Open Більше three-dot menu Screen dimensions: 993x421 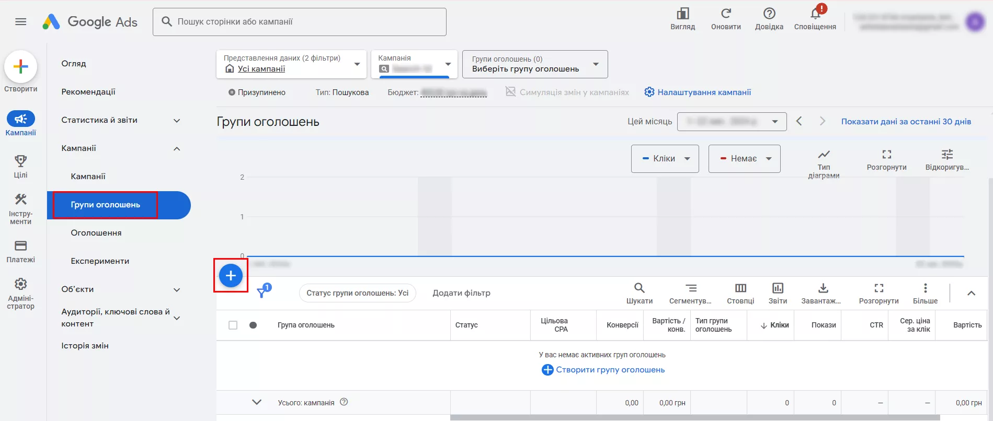point(925,288)
